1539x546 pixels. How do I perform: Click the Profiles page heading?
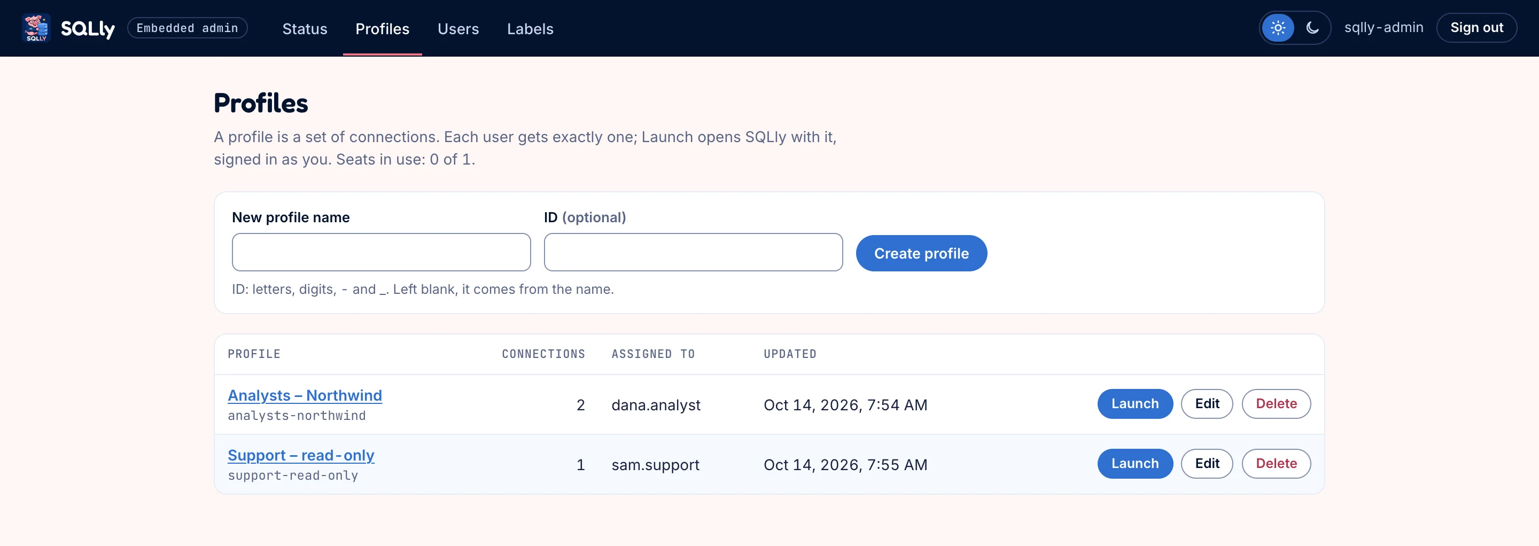pyautogui.click(x=261, y=103)
